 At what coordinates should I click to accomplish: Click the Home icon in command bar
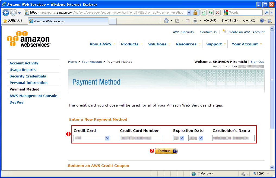pyautogui.click(x=166, y=21)
